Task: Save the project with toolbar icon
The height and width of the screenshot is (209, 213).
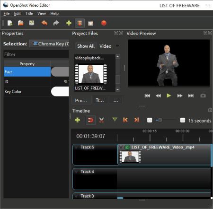Action: pos(32,23)
